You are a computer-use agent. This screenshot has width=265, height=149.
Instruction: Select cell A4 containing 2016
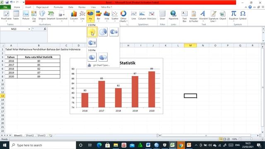[x=11, y=61]
